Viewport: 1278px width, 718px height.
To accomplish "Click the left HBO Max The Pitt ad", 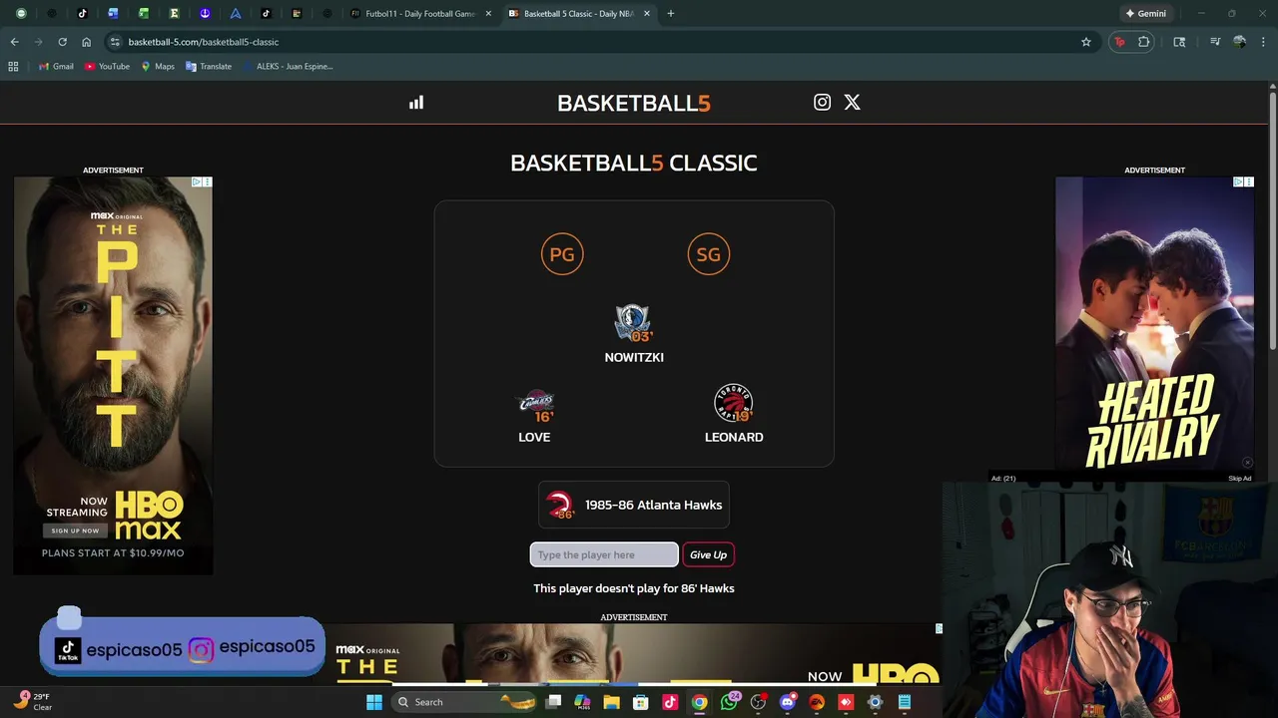I will pyautogui.click(x=113, y=375).
